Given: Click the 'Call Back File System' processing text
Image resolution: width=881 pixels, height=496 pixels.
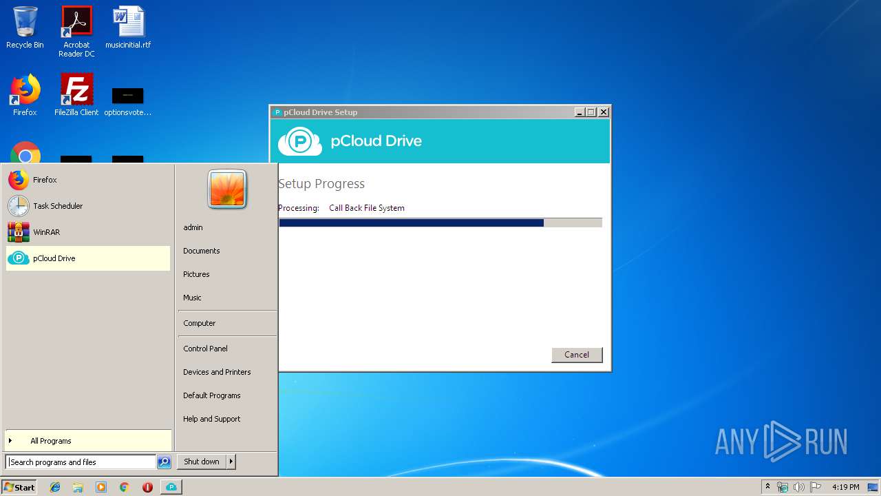Looking at the screenshot, I should click(x=367, y=208).
